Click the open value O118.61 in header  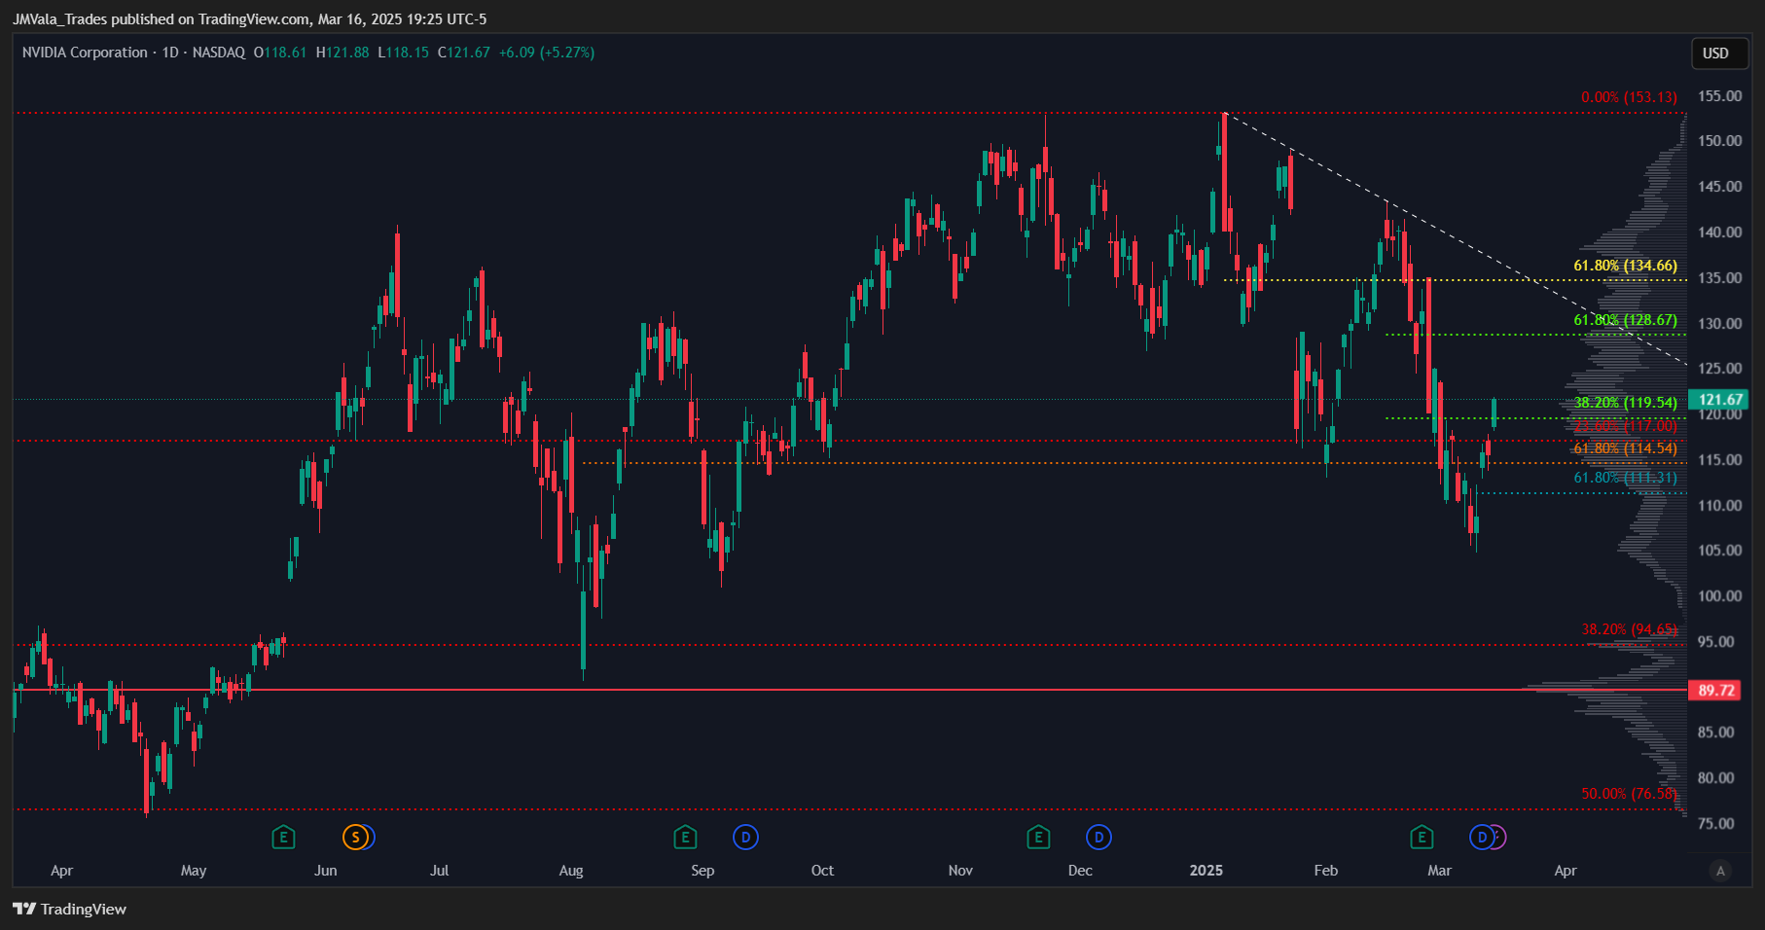pyautogui.click(x=280, y=53)
